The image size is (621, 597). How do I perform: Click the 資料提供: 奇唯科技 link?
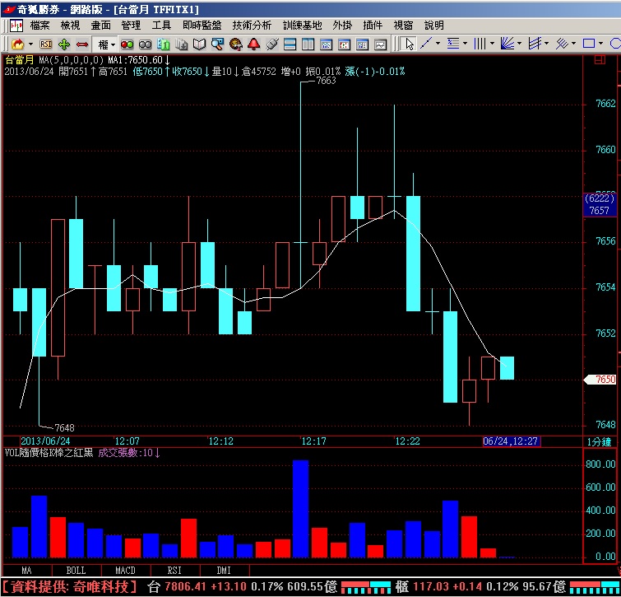pos(72,587)
